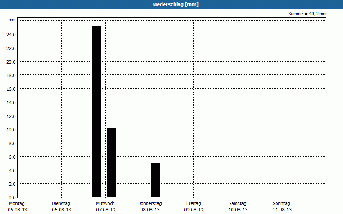Click the 05.08.13 date label
The image size is (343, 214).
tap(18, 210)
